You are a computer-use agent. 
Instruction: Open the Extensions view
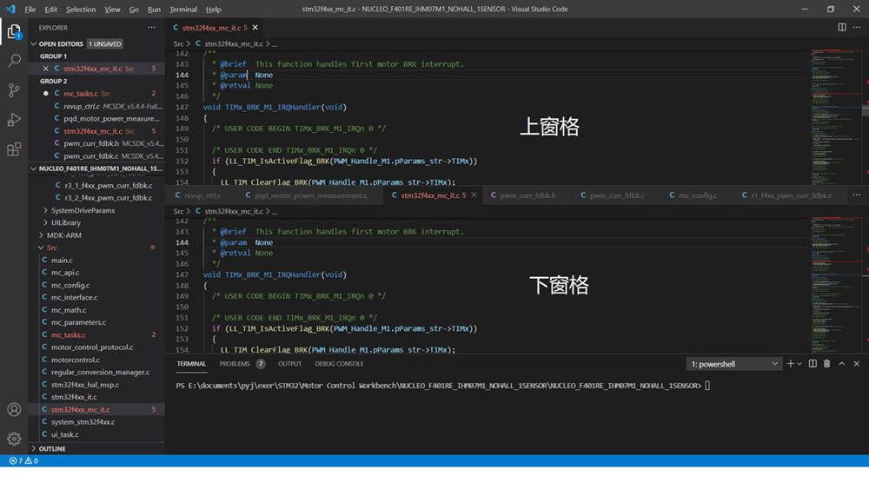tap(14, 149)
